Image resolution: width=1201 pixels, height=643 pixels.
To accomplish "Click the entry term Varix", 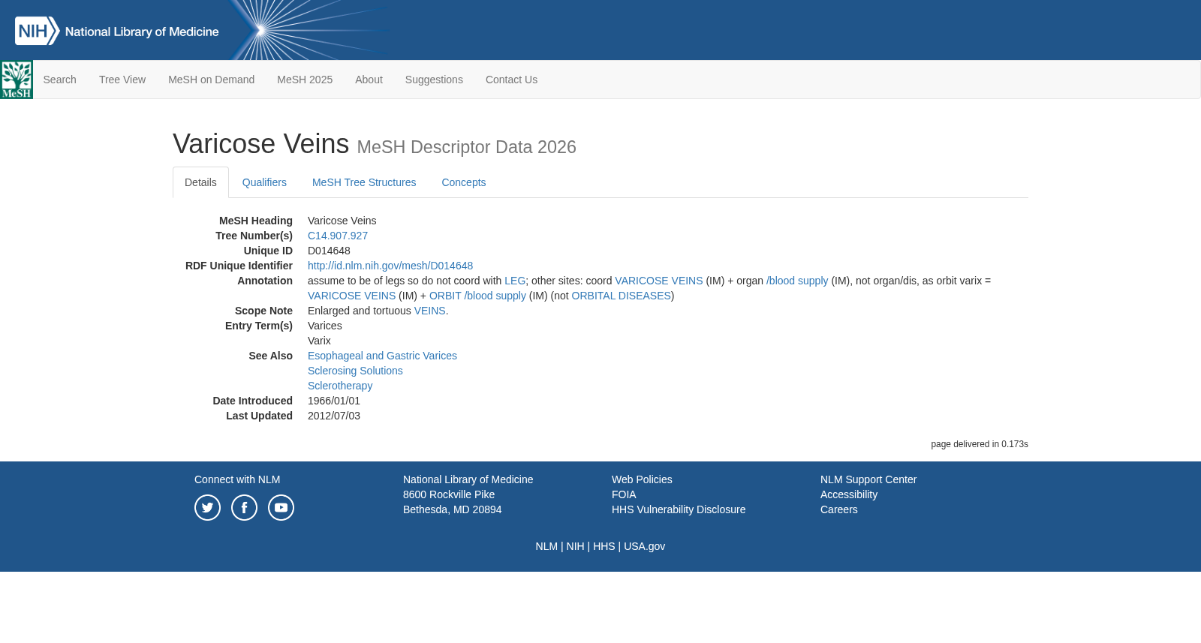I will coord(319,341).
